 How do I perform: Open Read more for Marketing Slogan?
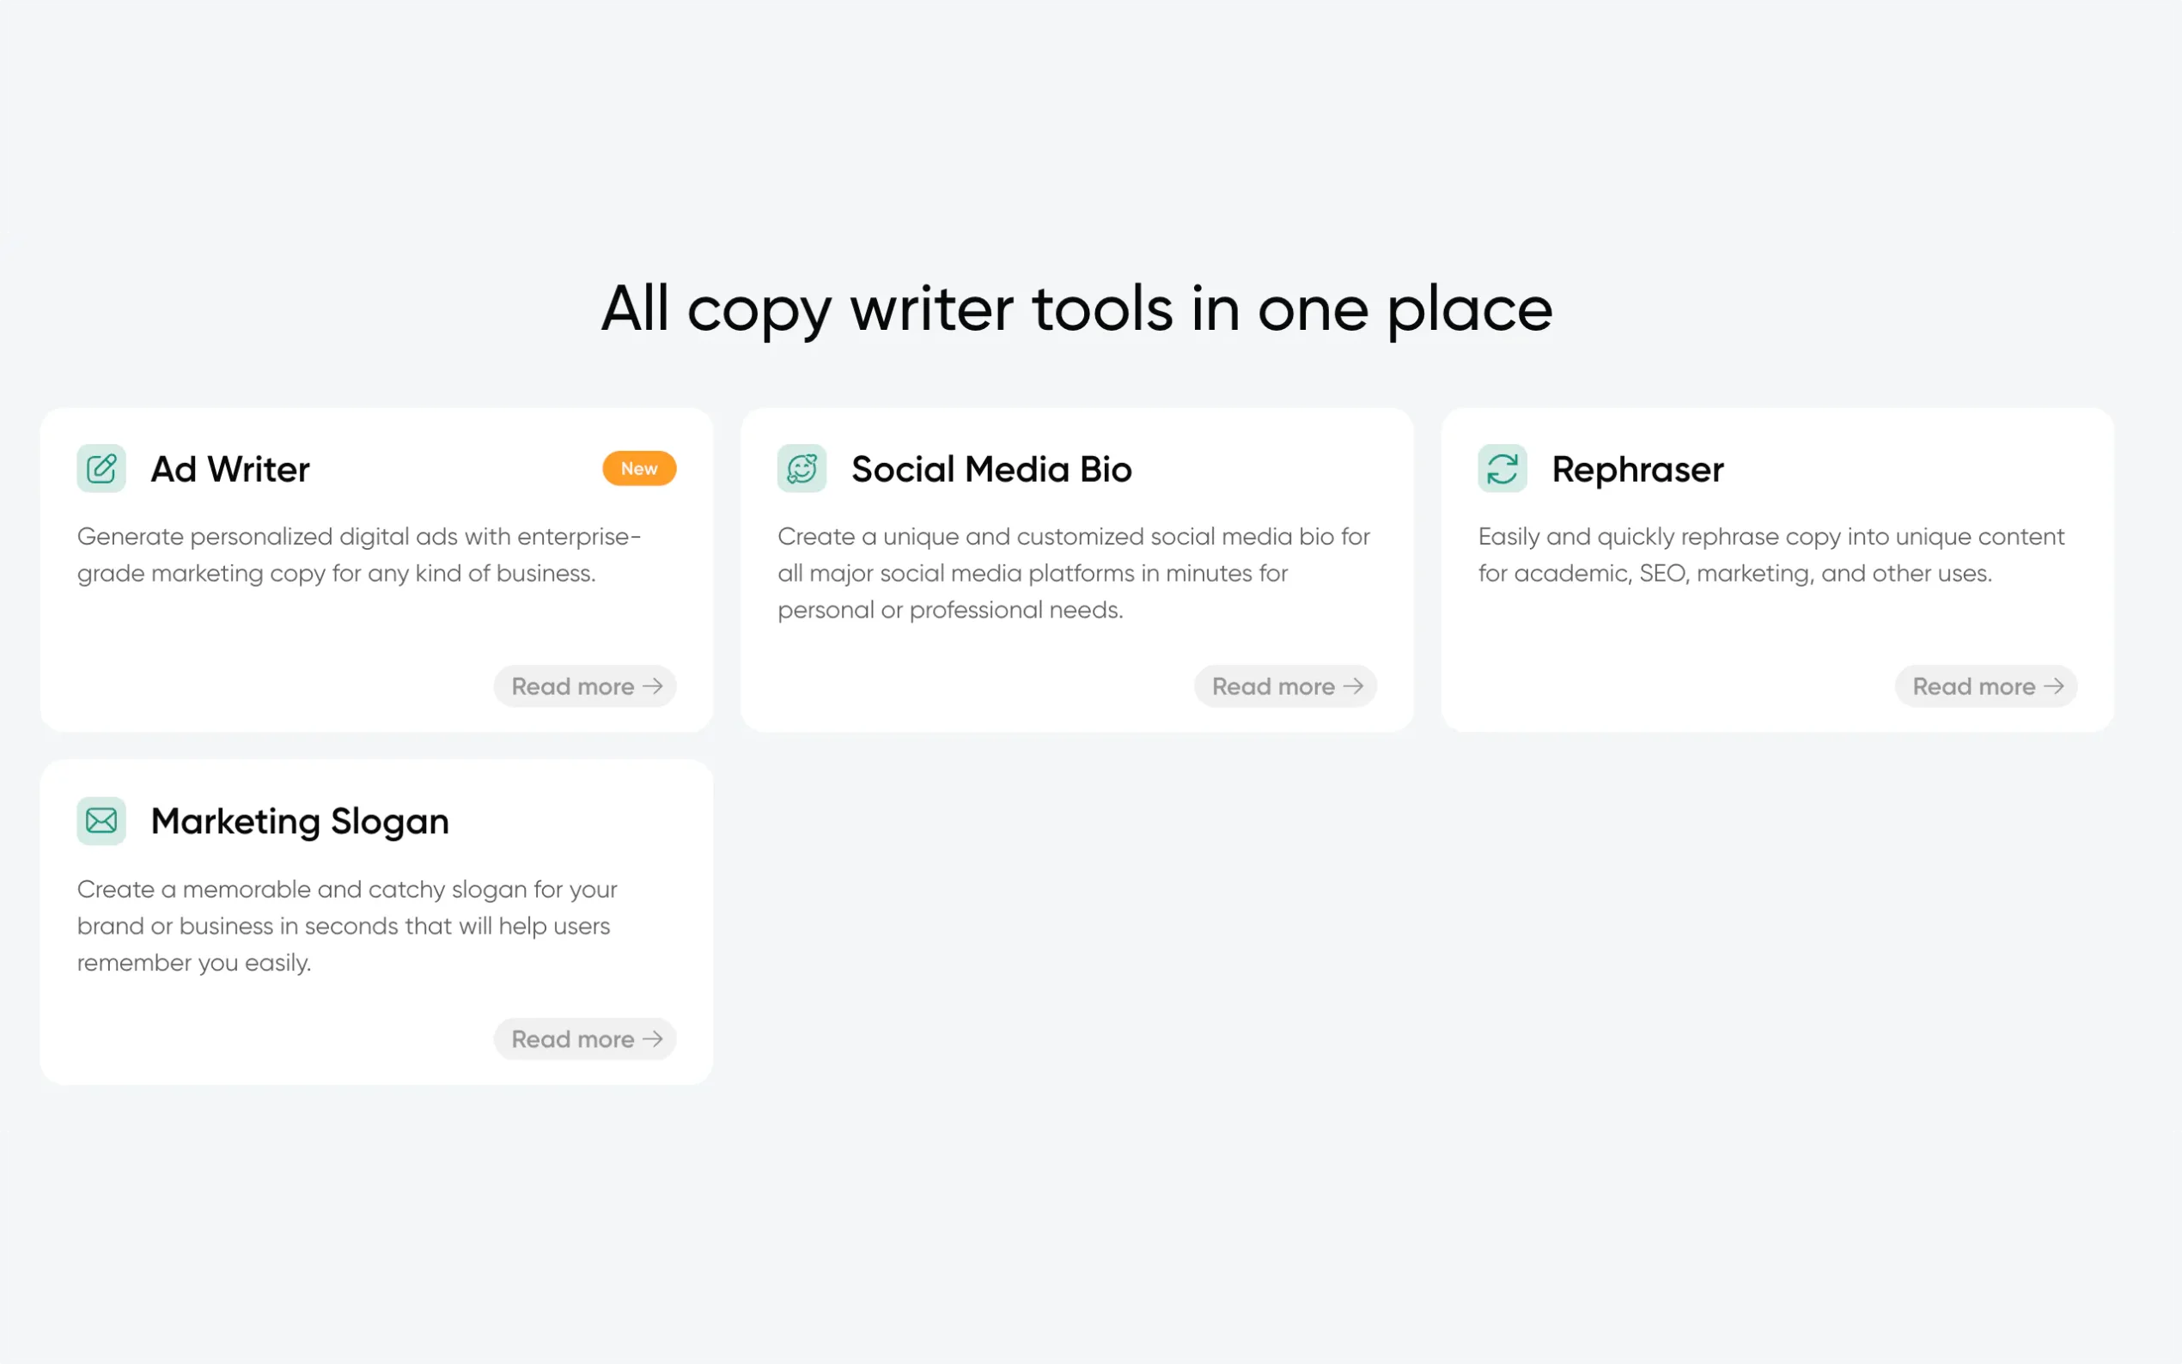584,1039
